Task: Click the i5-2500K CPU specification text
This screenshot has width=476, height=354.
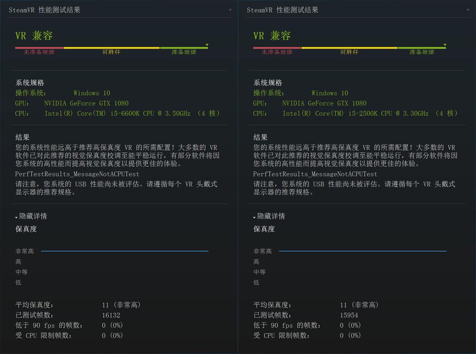Action: 370,113
